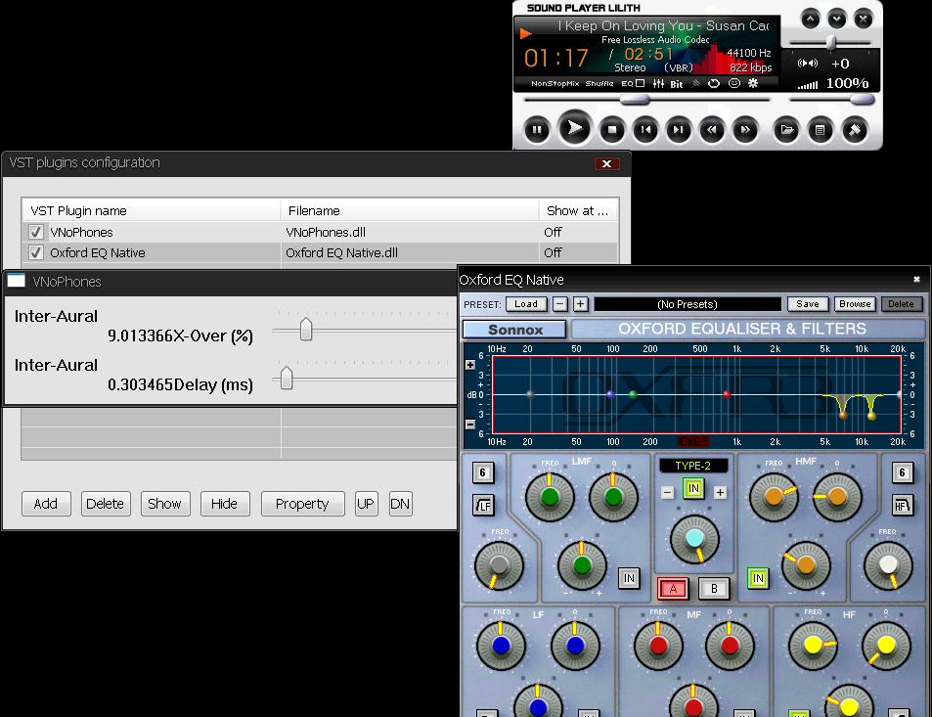This screenshot has width=932, height=717.
Task: Click the hammer settings icon in Lilith
Action: point(855,129)
